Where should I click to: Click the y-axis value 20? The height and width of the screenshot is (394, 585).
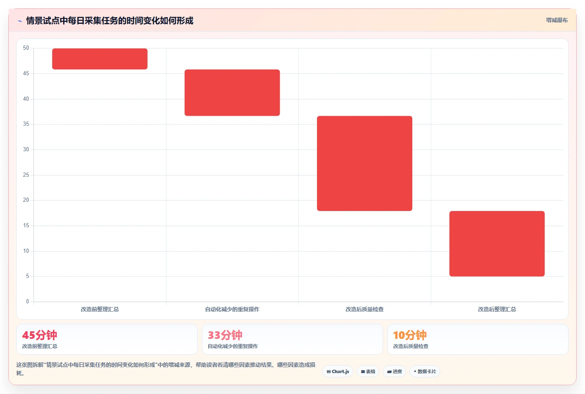click(26, 200)
